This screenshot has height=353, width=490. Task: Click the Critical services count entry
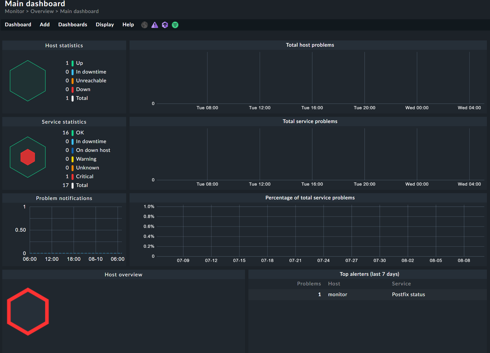(x=84, y=176)
